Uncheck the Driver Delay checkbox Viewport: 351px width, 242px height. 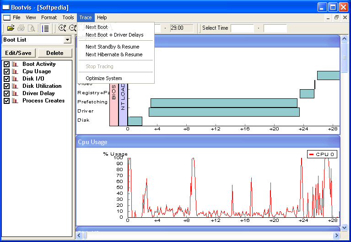click(x=6, y=93)
